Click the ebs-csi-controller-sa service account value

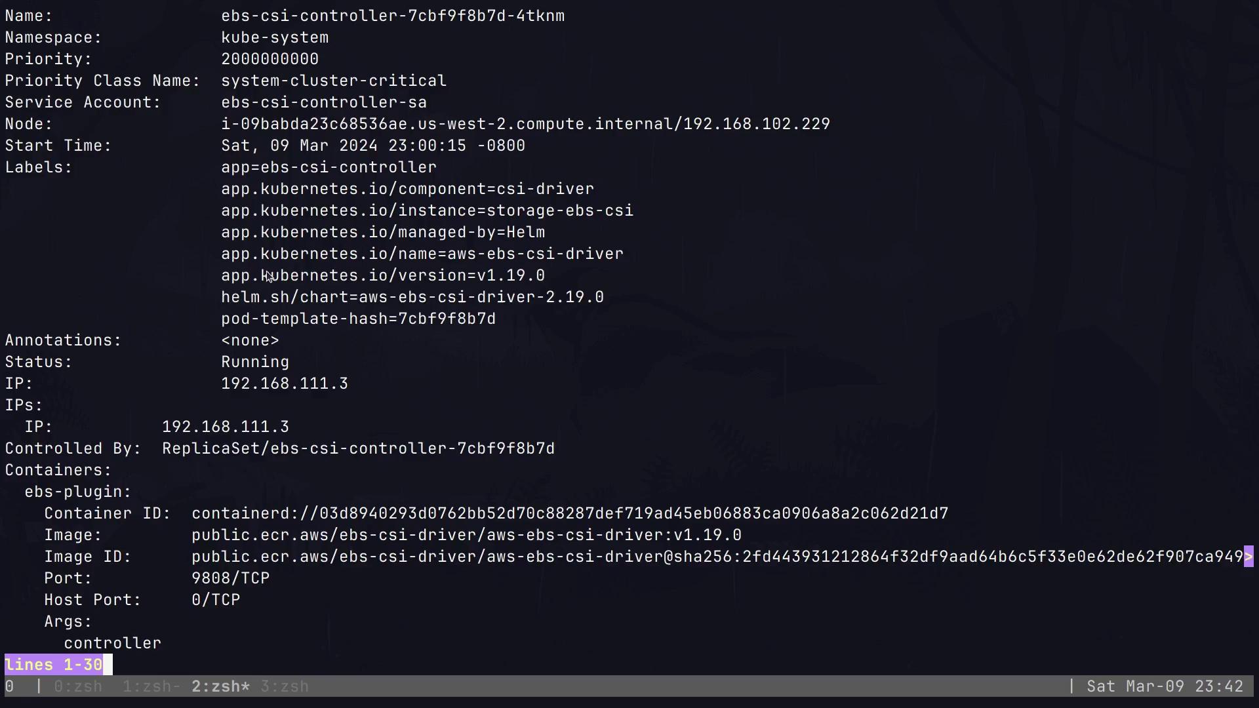click(x=323, y=102)
